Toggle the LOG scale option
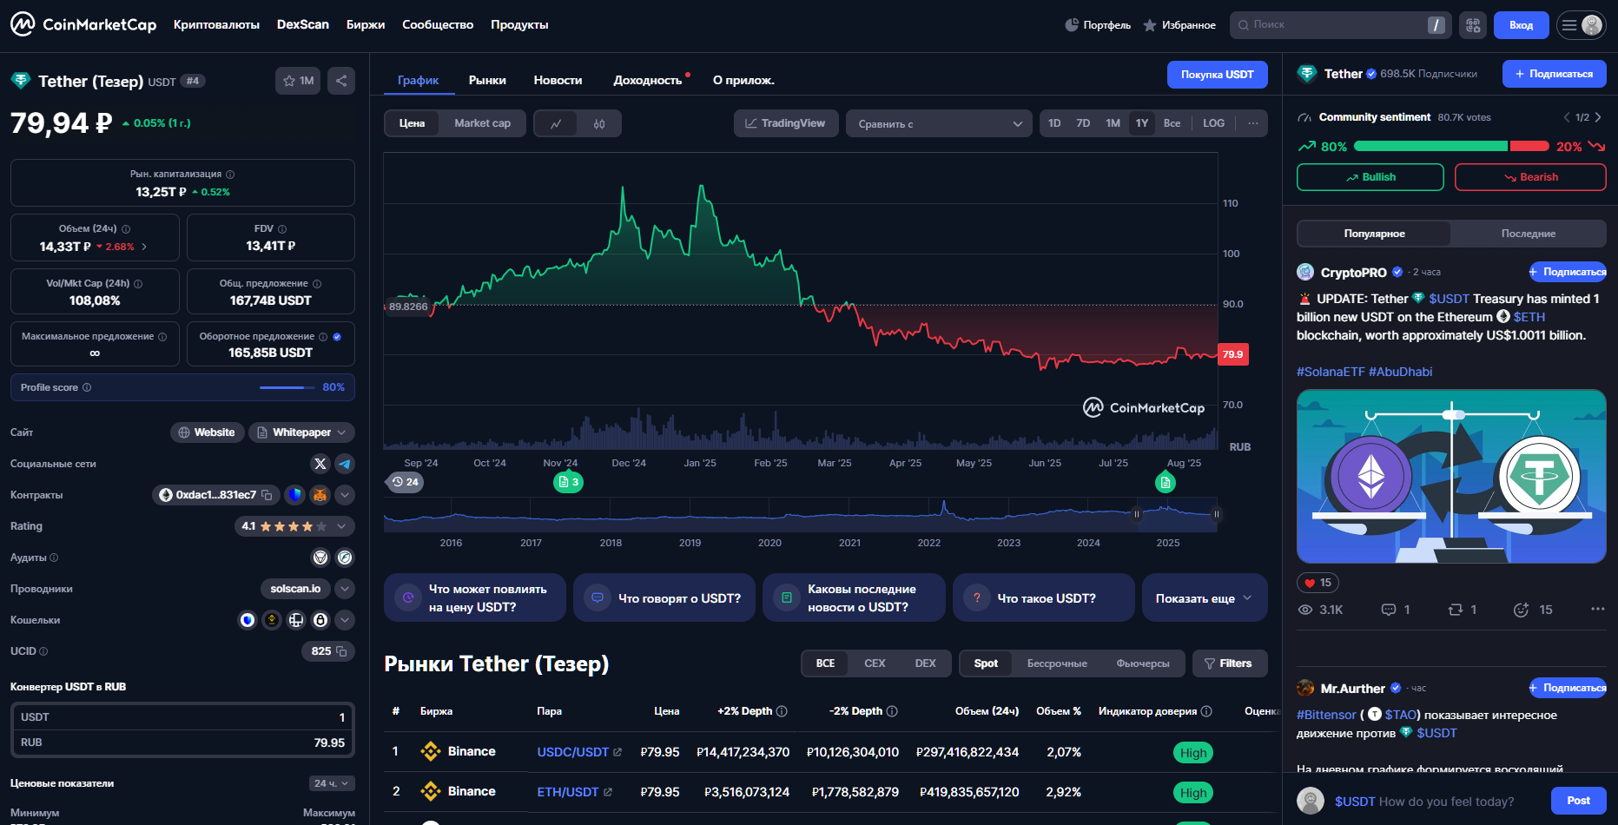Viewport: 1618px width, 825px height. pyautogui.click(x=1213, y=123)
